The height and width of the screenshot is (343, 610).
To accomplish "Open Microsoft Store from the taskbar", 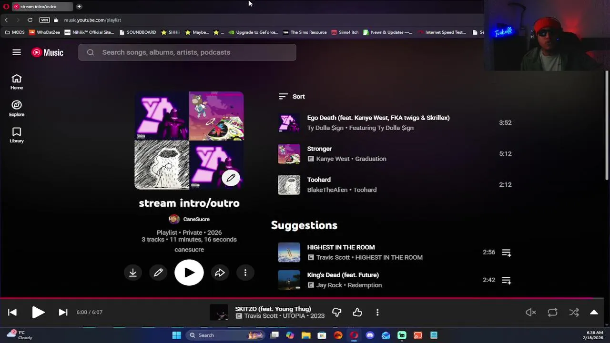I will point(322,335).
